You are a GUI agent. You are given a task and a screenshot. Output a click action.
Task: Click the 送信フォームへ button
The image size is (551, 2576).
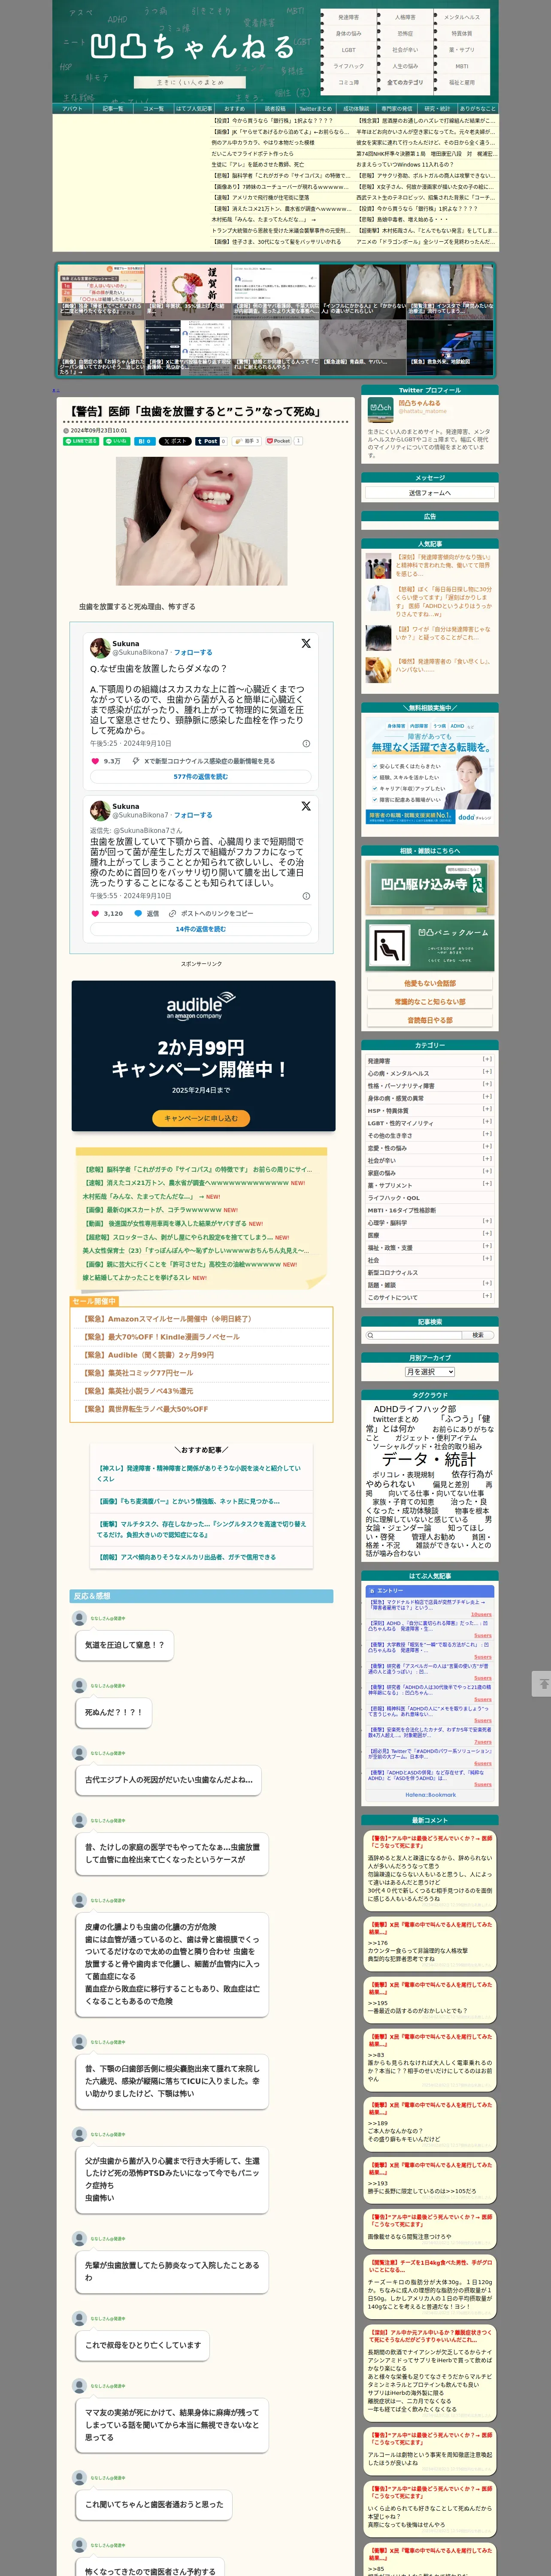[430, 493]
